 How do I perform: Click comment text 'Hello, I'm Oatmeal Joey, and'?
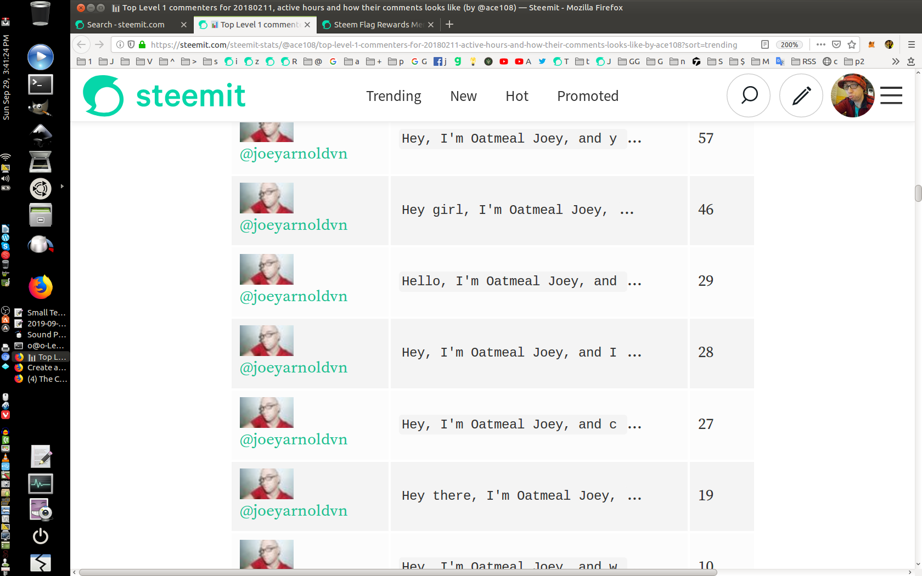[509, 281]
